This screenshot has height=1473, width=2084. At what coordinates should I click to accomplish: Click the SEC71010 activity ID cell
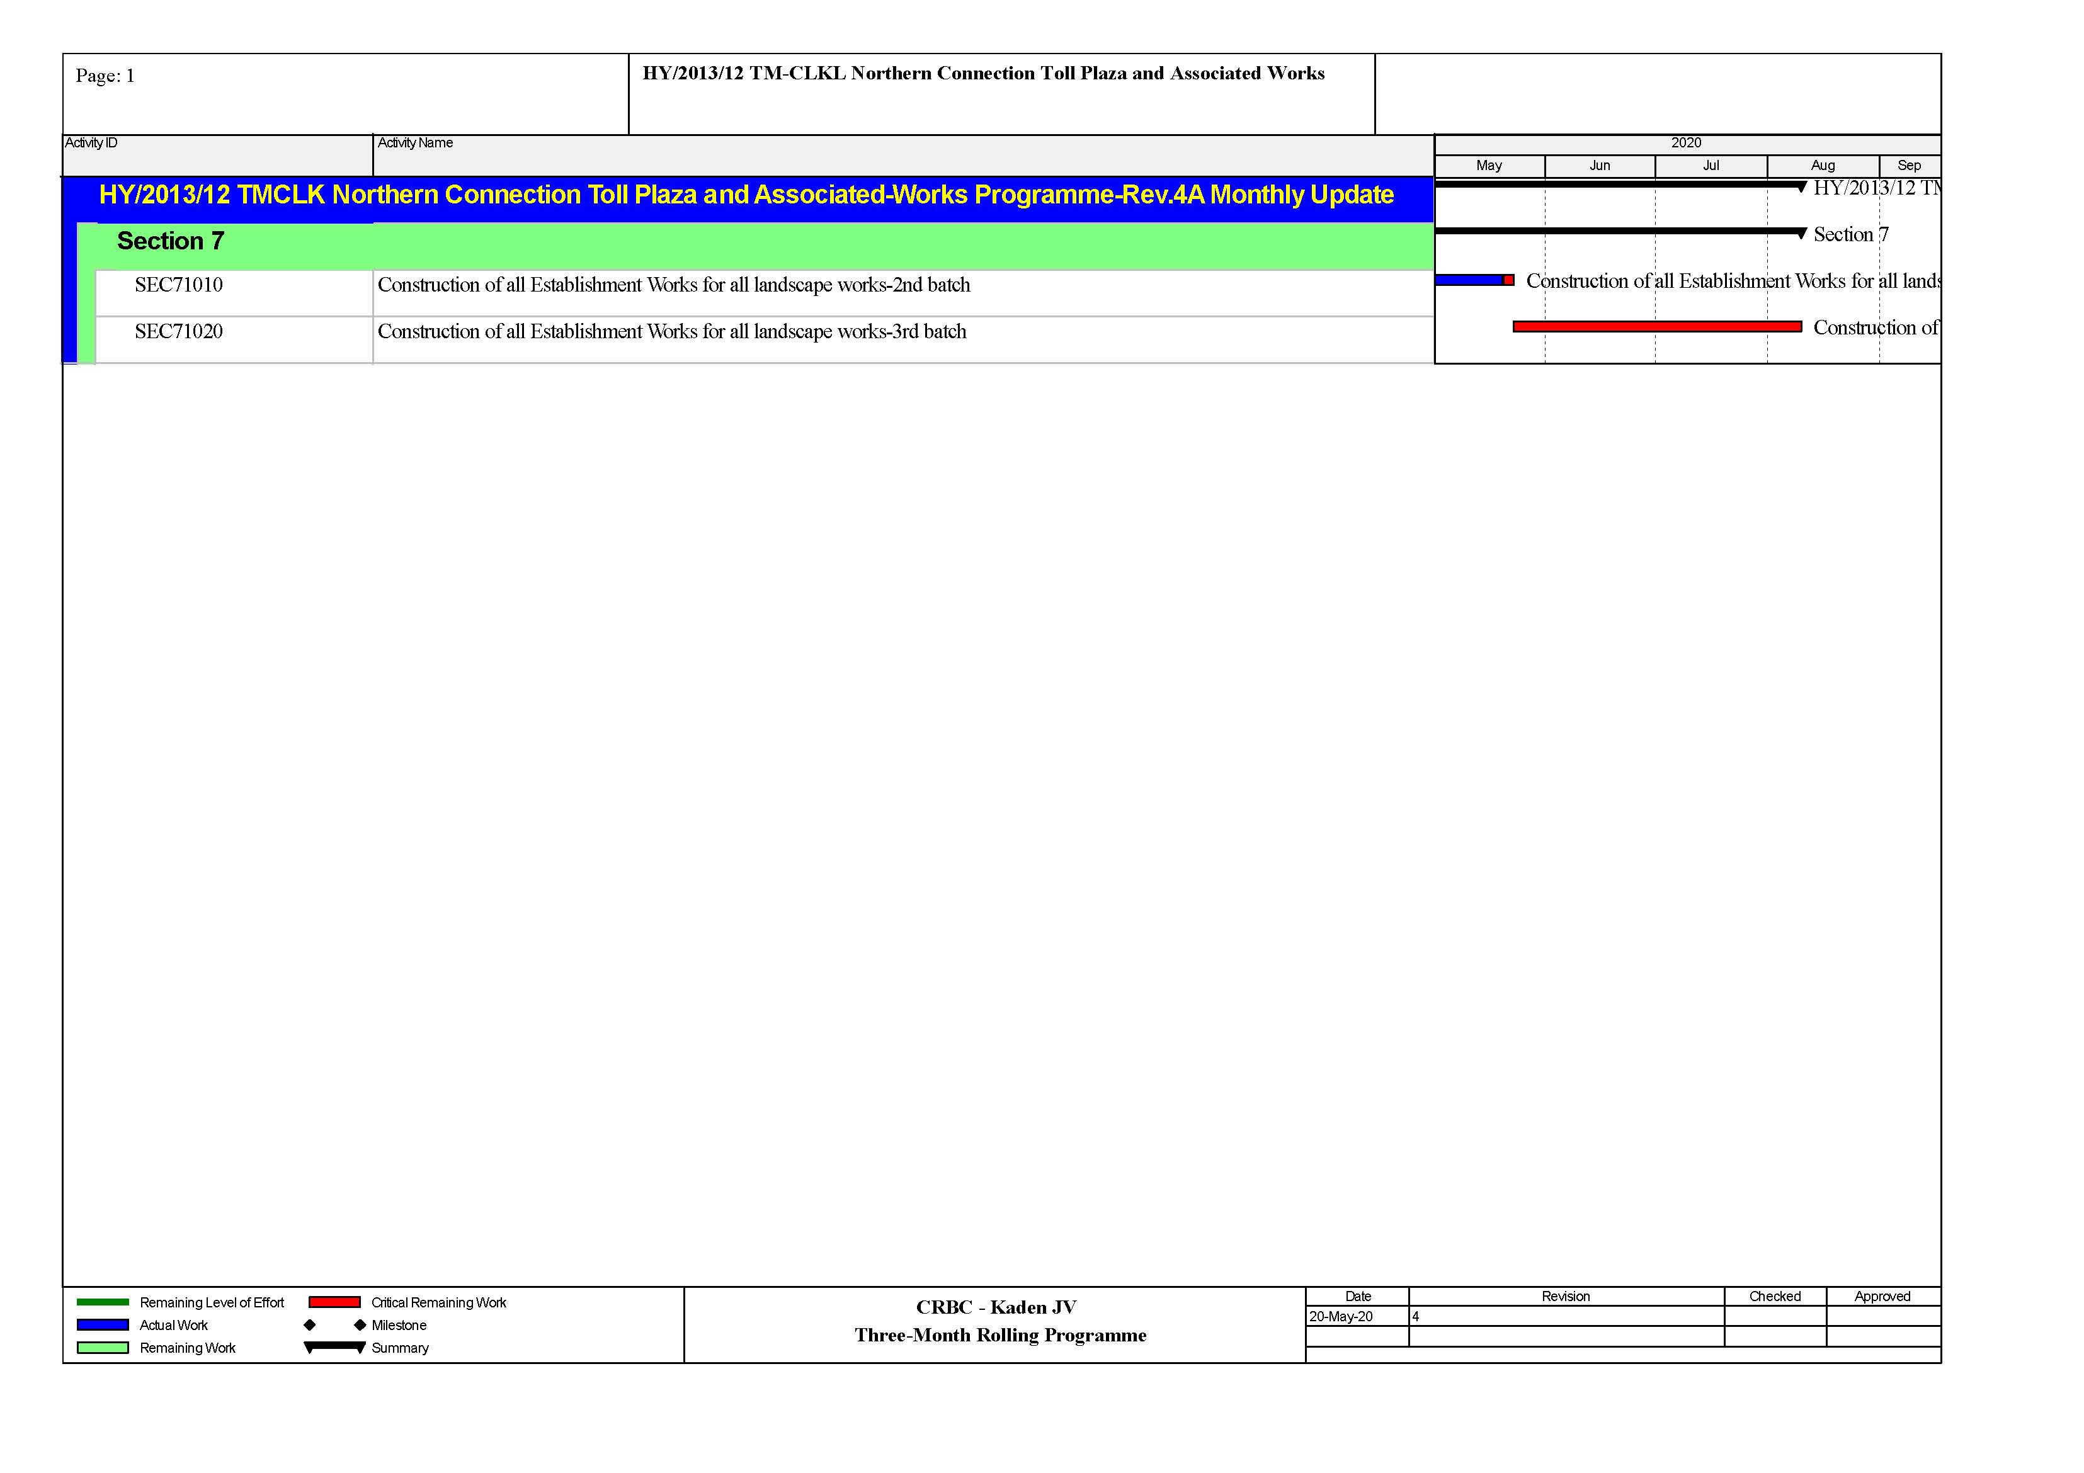click(x=179, y=285)
